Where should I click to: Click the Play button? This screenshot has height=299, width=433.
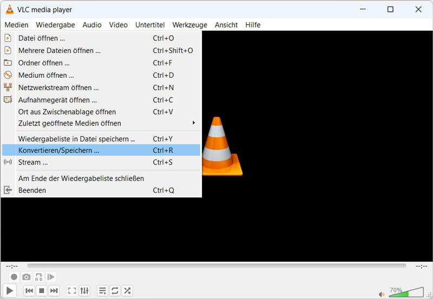pos(10,290)
